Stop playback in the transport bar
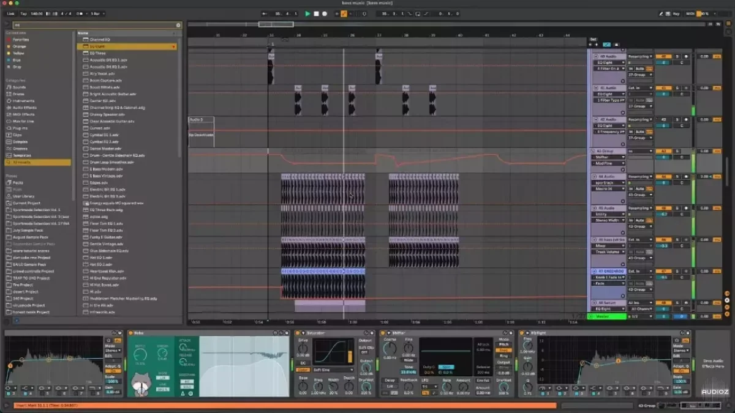 click(x=316, y=13)
